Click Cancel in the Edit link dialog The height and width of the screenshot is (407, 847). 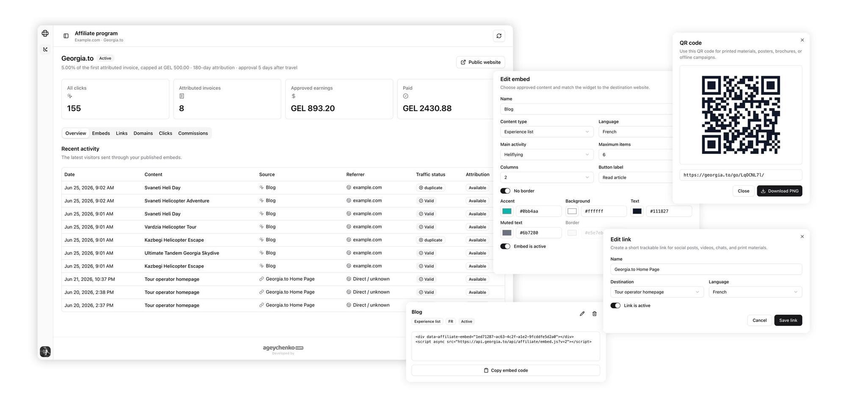tap(759, 321)
